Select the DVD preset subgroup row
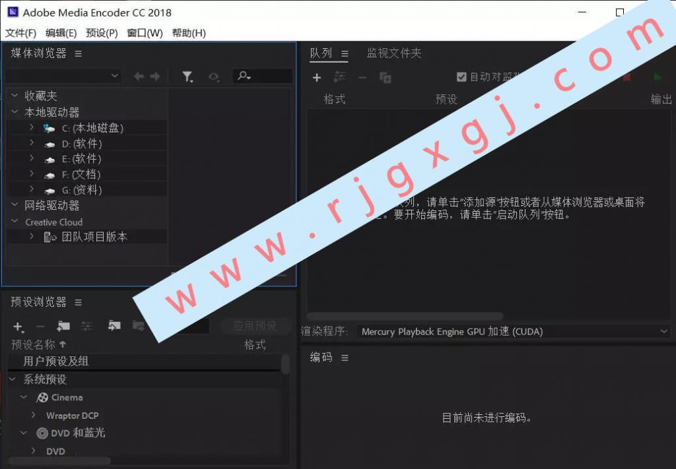The height and width of the screenshot is (469, 676). [144, 451]
